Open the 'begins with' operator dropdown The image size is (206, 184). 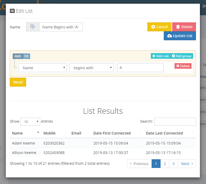coord(91,68)
